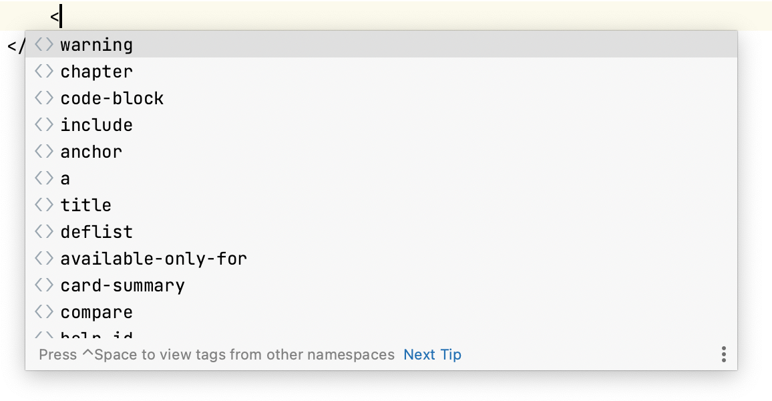Click the tag icon next to "title"
Screen dimensions: 772x401
43,205
